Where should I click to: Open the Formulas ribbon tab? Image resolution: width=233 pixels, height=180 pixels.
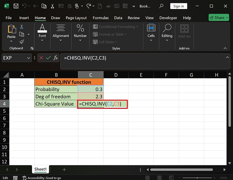pyautogui.click(x=100, y=18)
